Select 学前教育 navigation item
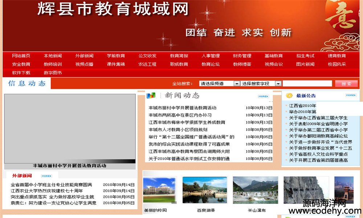Image resolution: width=363 pixels, height=218 pixels. pos(116,56)
